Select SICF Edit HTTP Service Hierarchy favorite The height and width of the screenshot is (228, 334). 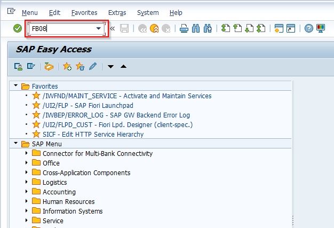pyautogui.click(x=93, y=134)
